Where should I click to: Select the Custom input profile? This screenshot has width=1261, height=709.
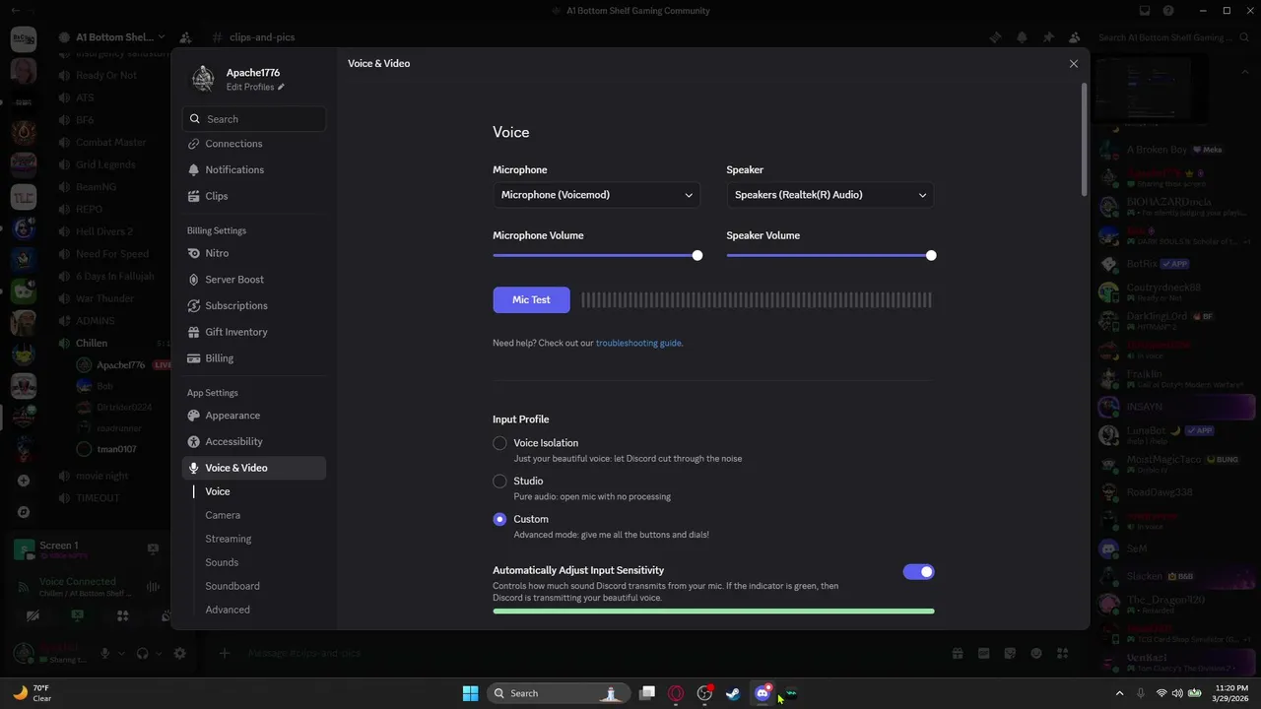click(x=499, y=519)
